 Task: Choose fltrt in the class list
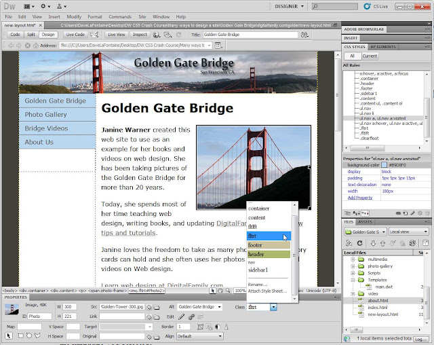click(x=267, y=236)
